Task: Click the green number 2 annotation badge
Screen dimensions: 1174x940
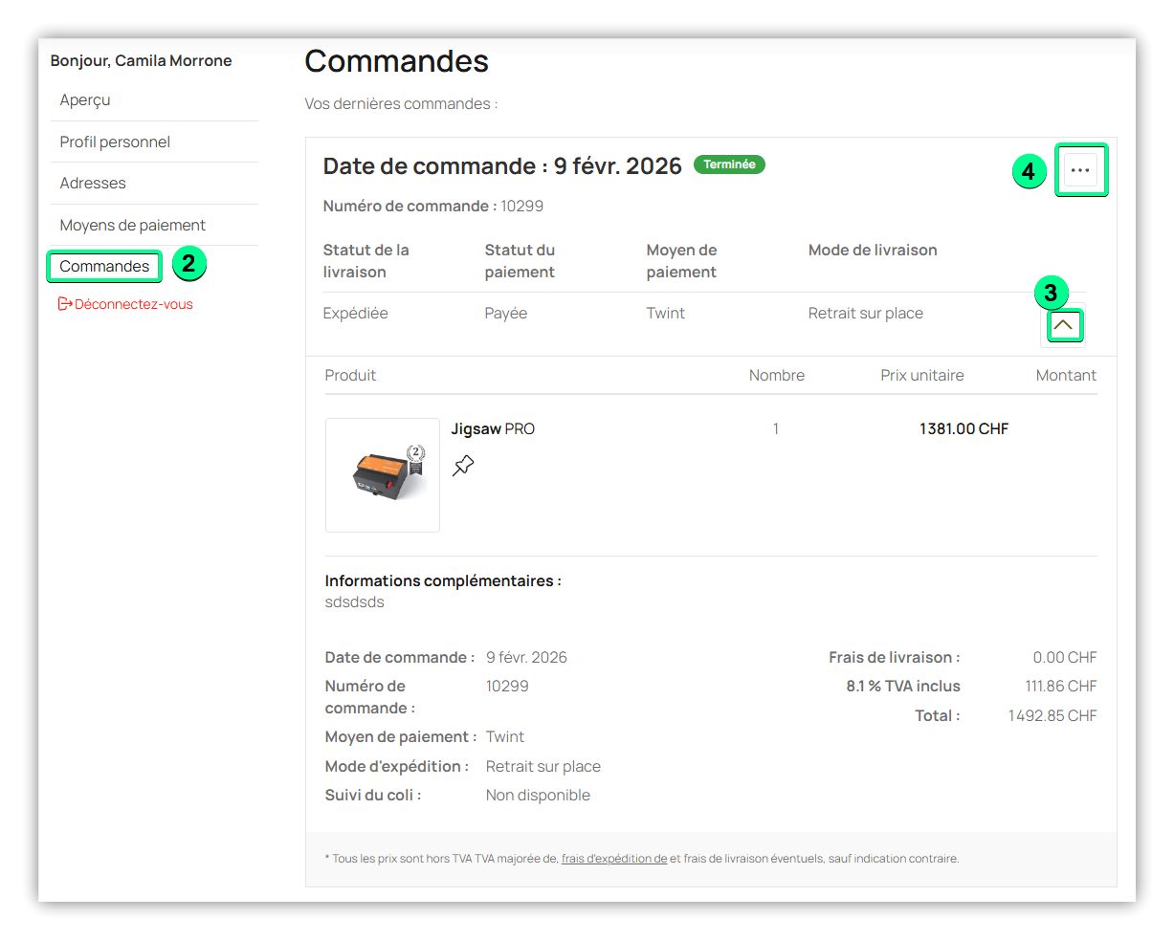Action: (x=188, y=263)
